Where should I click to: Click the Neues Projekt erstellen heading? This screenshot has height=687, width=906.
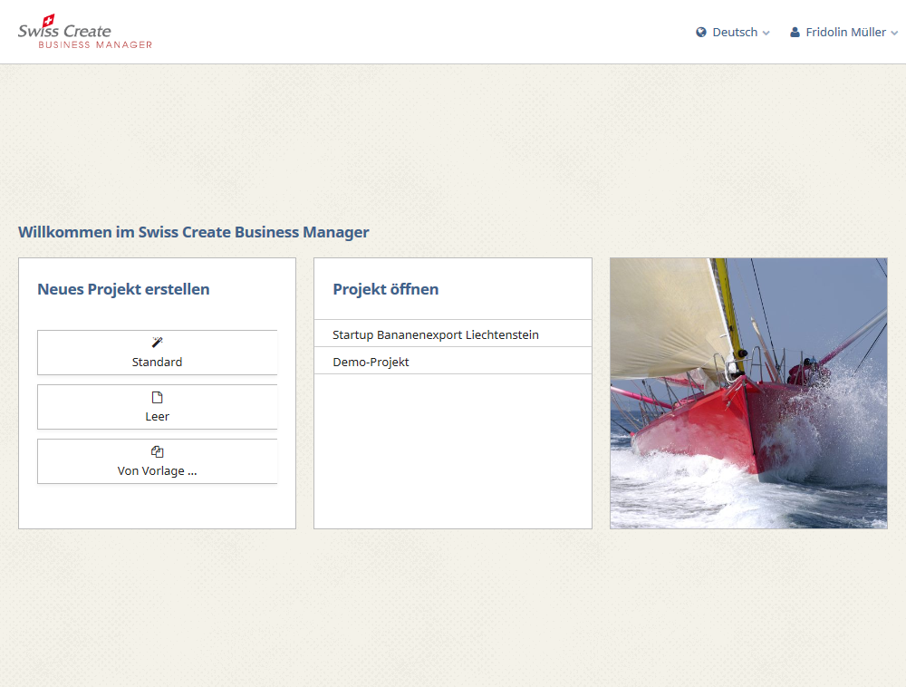coord(123,289)
